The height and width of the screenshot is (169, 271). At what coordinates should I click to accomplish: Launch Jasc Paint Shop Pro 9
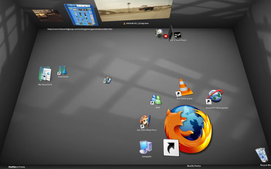tap(144, 122)
